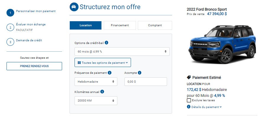The height and width of the screenshot is (116, 267).
Task: Open the Hebdomadaire payment frequency dropdown
Action: tap(96, 82)
